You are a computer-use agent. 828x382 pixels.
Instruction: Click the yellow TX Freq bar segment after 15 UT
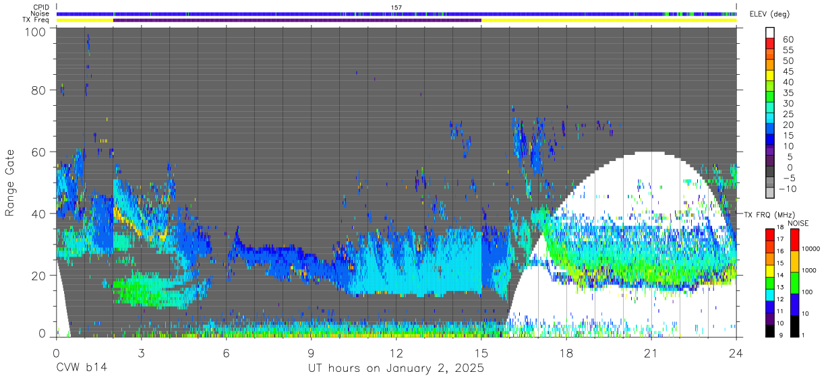(x=609, y=20)
